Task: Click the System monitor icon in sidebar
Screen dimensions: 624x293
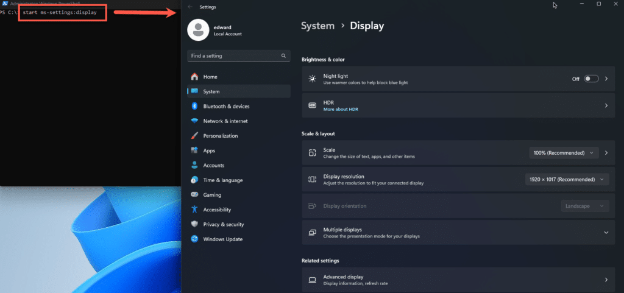Action: (194, 91)
